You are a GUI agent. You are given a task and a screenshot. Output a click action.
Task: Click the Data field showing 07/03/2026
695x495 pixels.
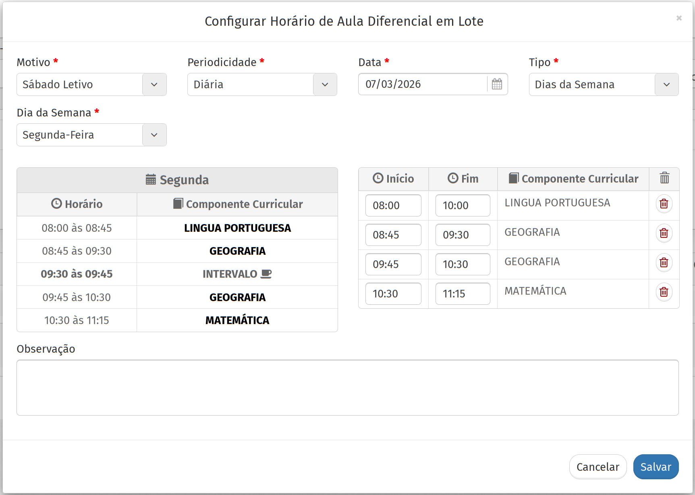(x=423, y=84)
